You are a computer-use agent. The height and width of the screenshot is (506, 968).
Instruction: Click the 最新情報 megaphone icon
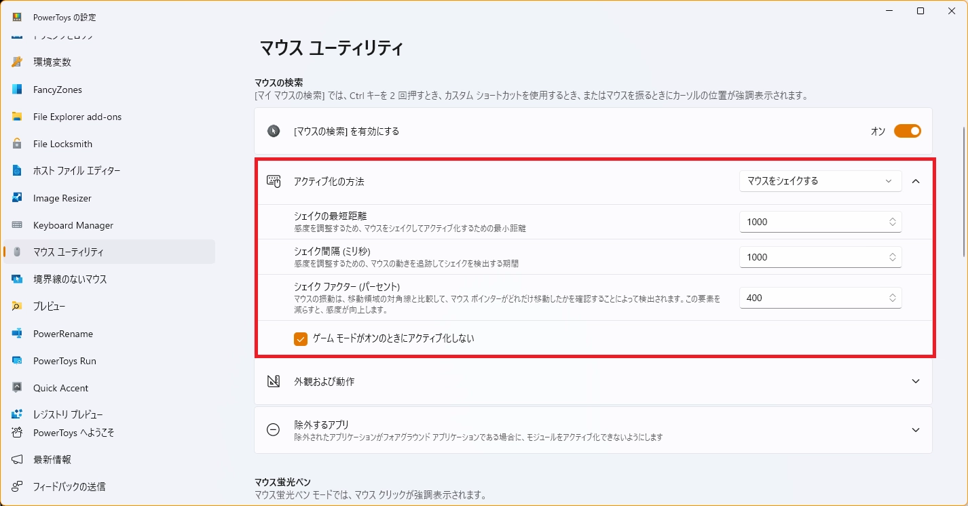[18, 460]
